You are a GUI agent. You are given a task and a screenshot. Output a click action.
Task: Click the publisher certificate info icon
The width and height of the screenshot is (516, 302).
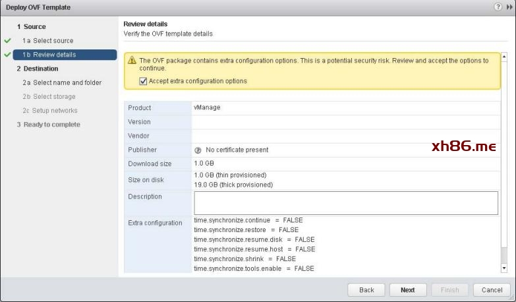pos(198,150)
